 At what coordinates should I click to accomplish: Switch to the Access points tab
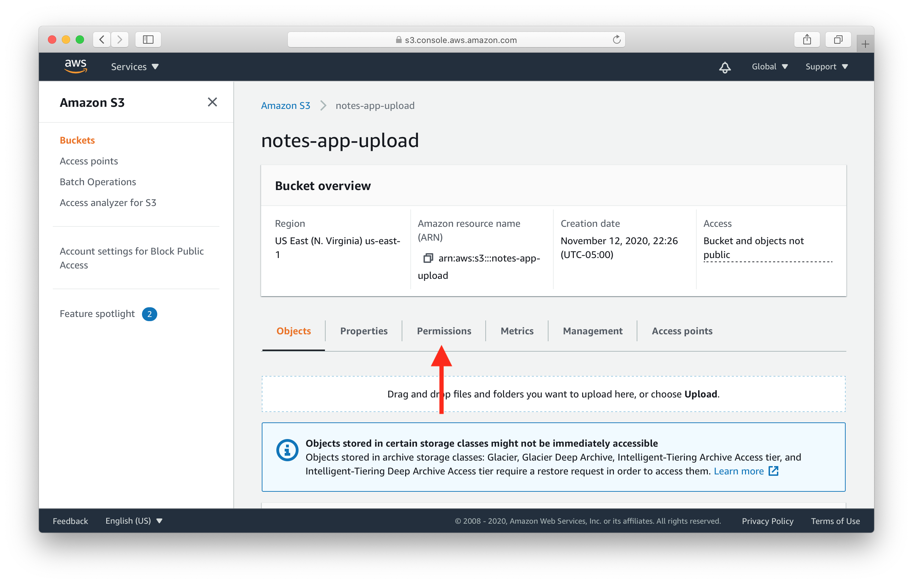pos(682,331)
